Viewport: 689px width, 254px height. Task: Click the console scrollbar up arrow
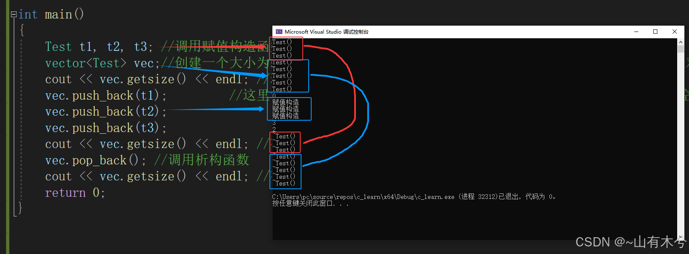(x=681, y=42)
